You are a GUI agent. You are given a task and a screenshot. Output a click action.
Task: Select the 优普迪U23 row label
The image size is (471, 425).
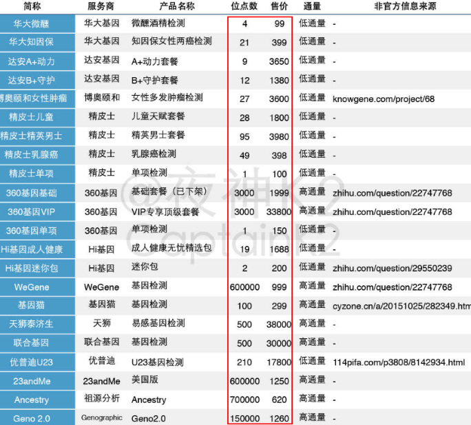click(38, 362)
